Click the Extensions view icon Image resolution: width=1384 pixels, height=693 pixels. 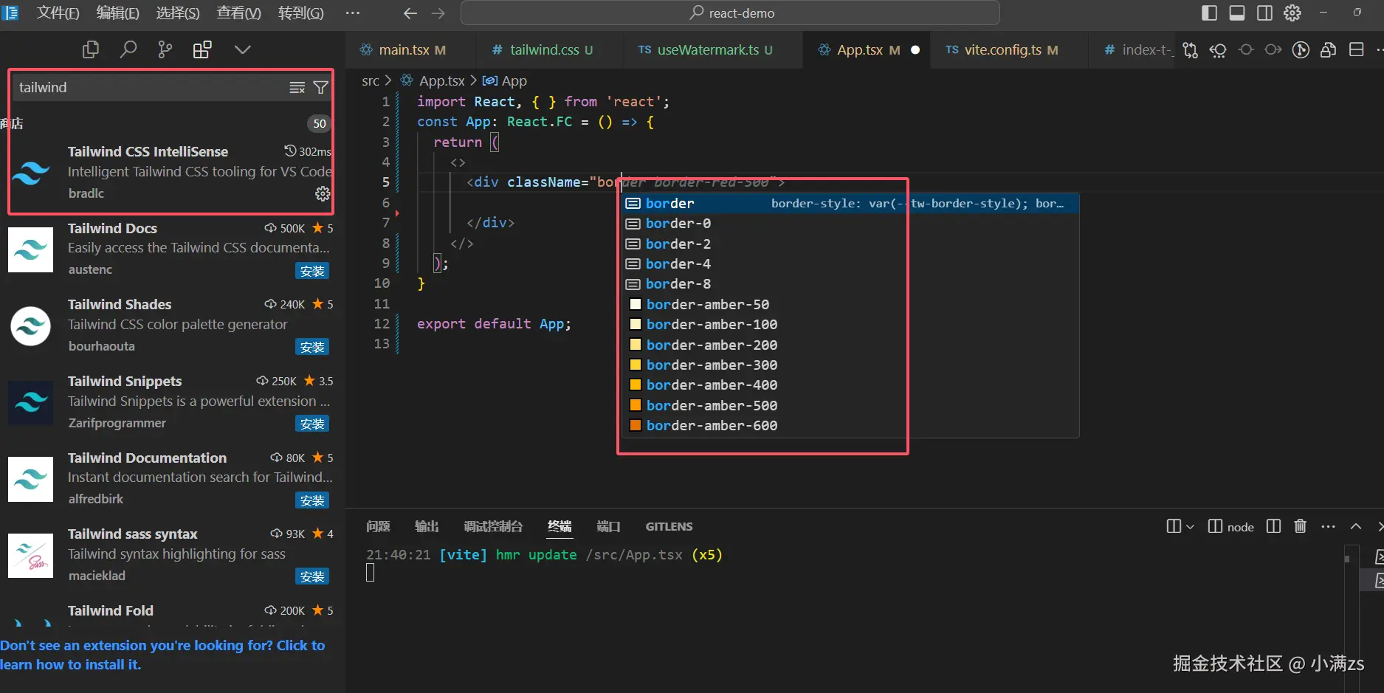pos(202,49)
